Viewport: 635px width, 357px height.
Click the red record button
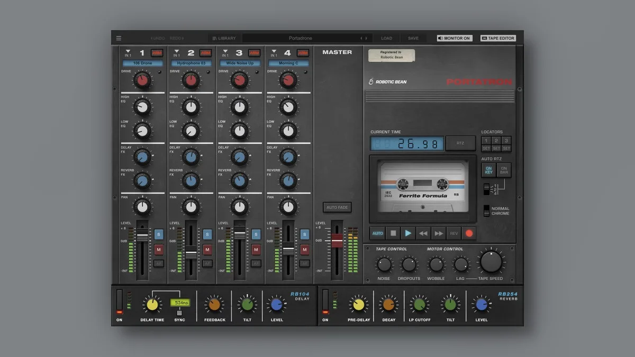469,233
